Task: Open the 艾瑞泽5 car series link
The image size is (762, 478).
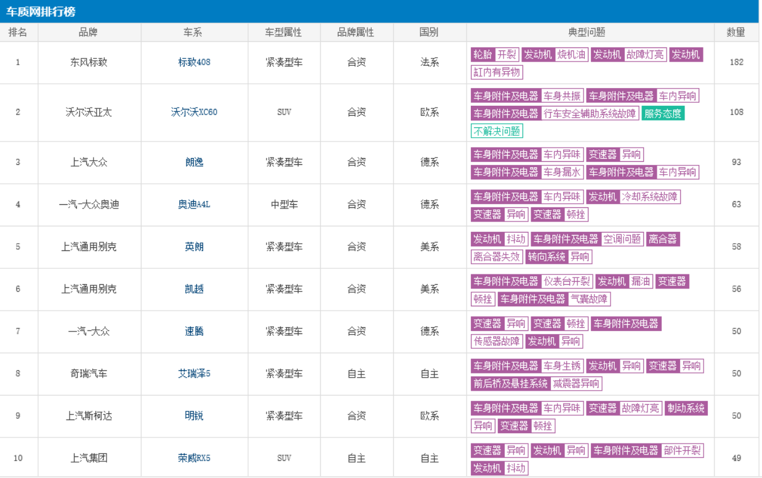Action: [194, 373]
